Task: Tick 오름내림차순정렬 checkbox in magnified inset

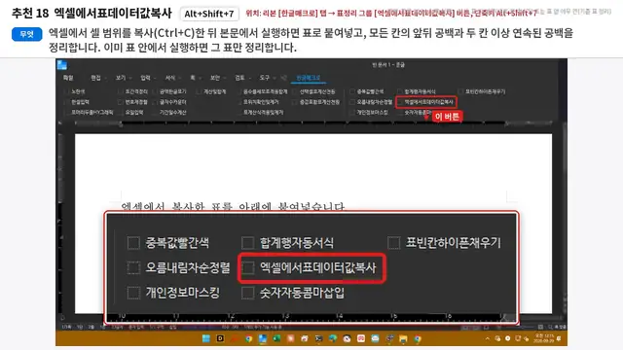Action: click(133, 267)
